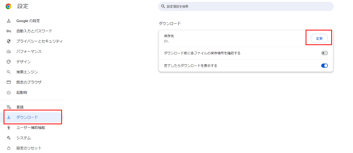Click the accessibility figure icon
This screenshot has width=353, height=153.
coord(9,128)
